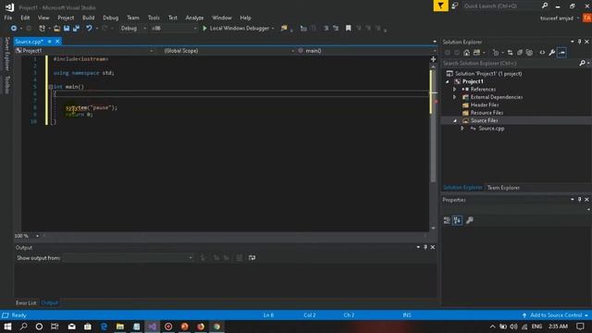
Task: Open Task View on the taskbar
Action: (x=55, y=327)
